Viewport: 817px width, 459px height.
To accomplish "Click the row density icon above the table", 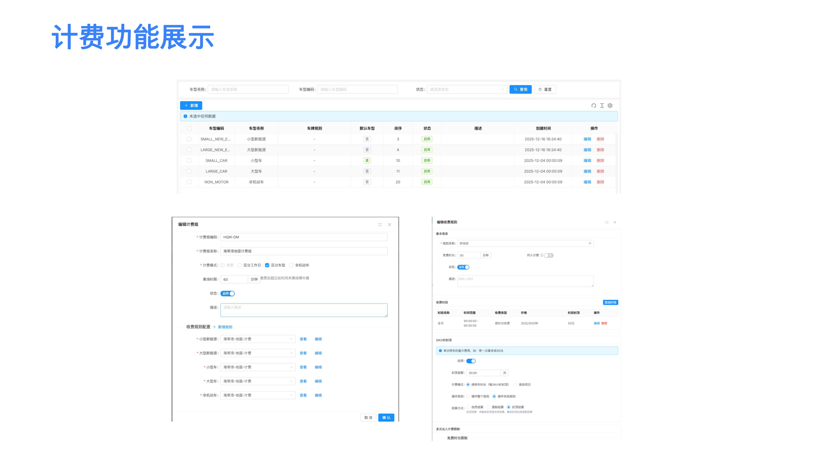I will pyautogui.click(x=602, y=105).
